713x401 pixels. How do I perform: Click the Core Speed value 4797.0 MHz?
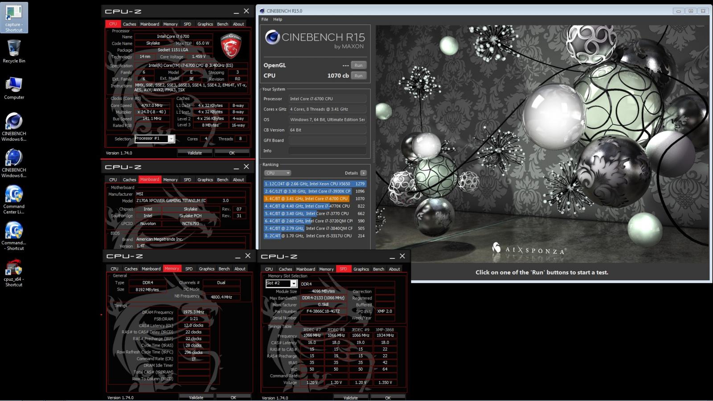coord(152,106)
